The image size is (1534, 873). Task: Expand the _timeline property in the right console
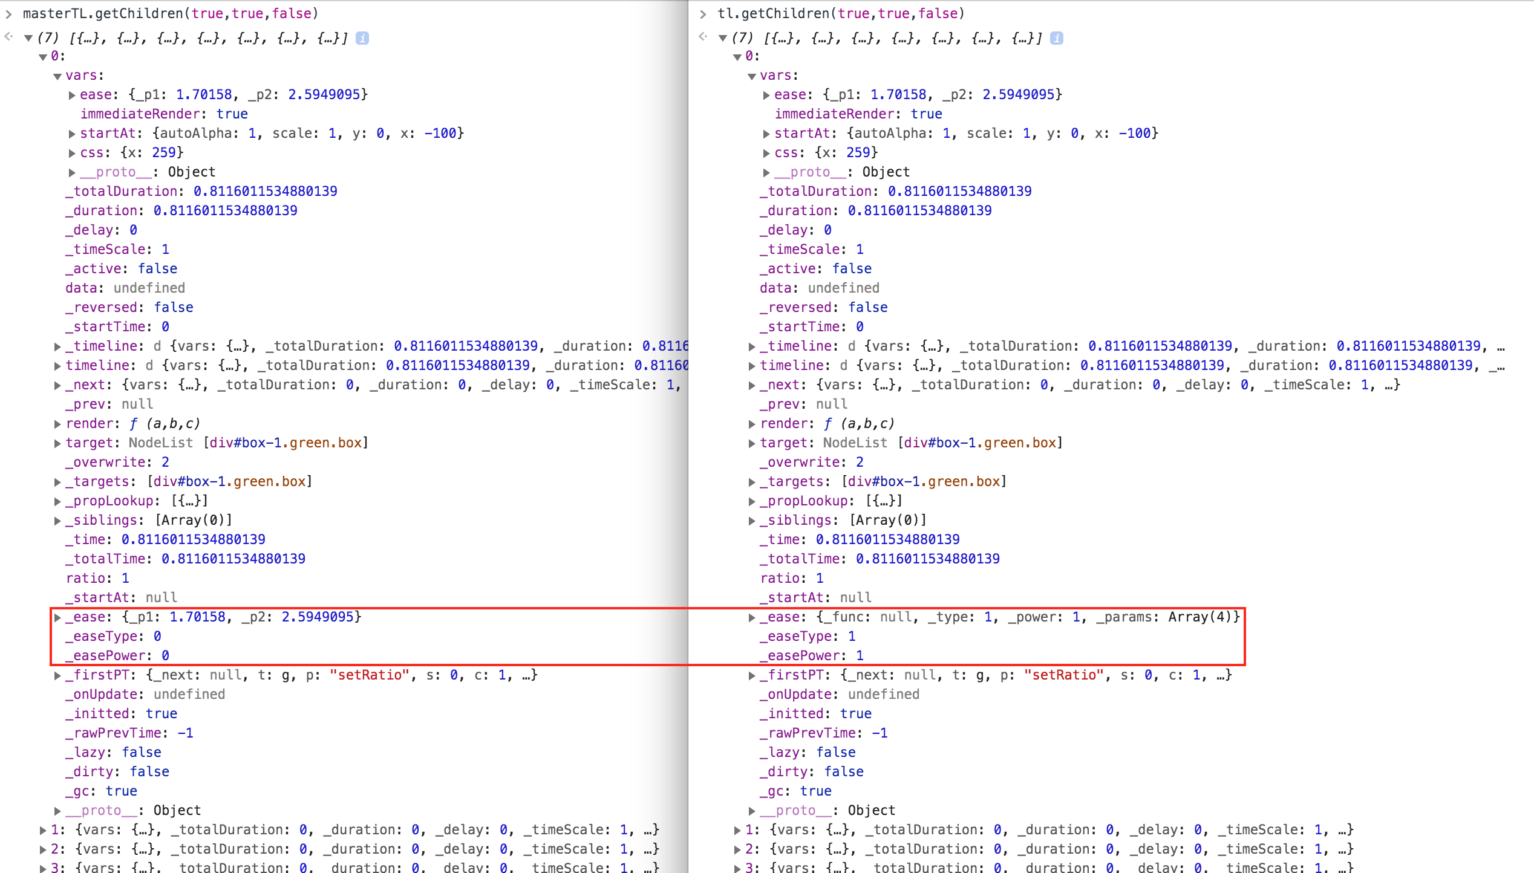click(751, 346)
